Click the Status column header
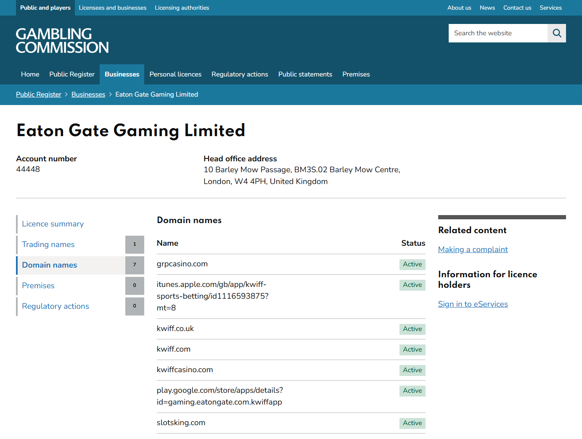 click(x=413, y=243)
